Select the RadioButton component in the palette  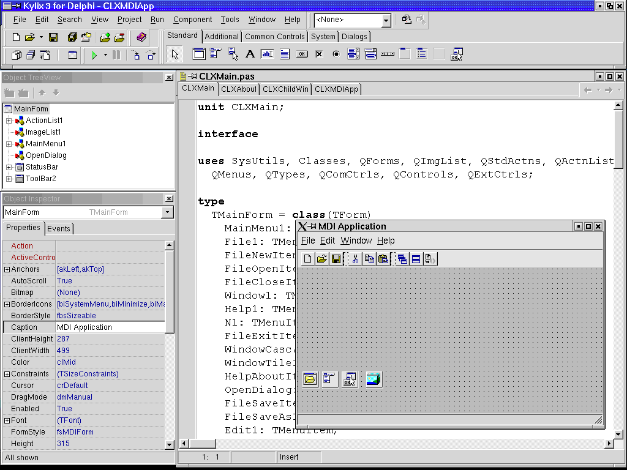(336, 54)
